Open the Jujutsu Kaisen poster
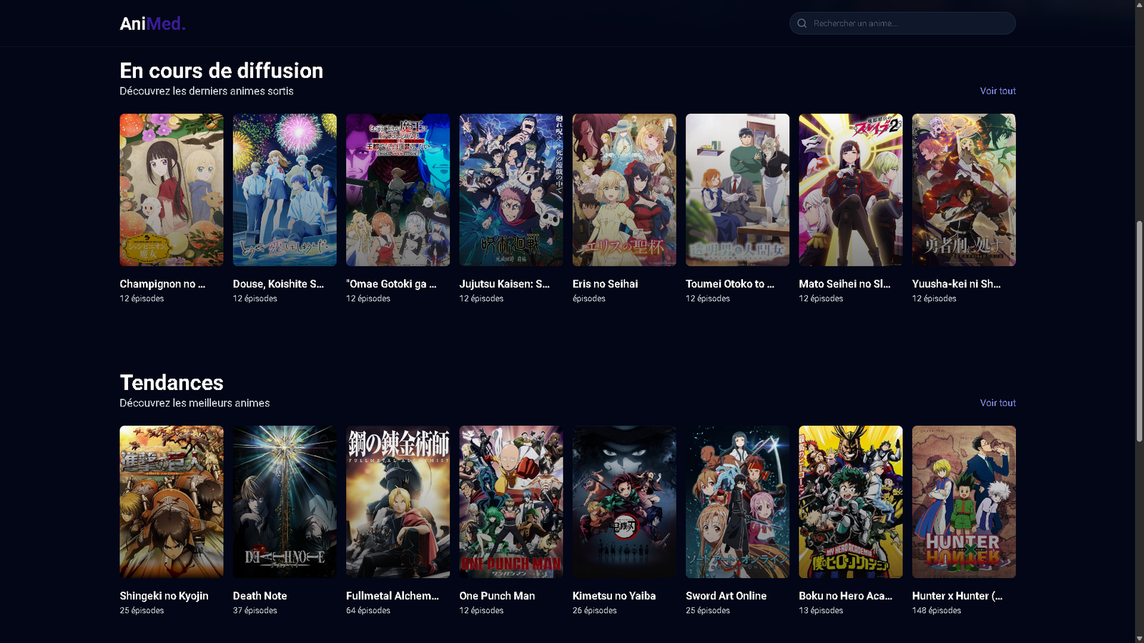Screen dimensions: 1144x643 pos(511,190)
